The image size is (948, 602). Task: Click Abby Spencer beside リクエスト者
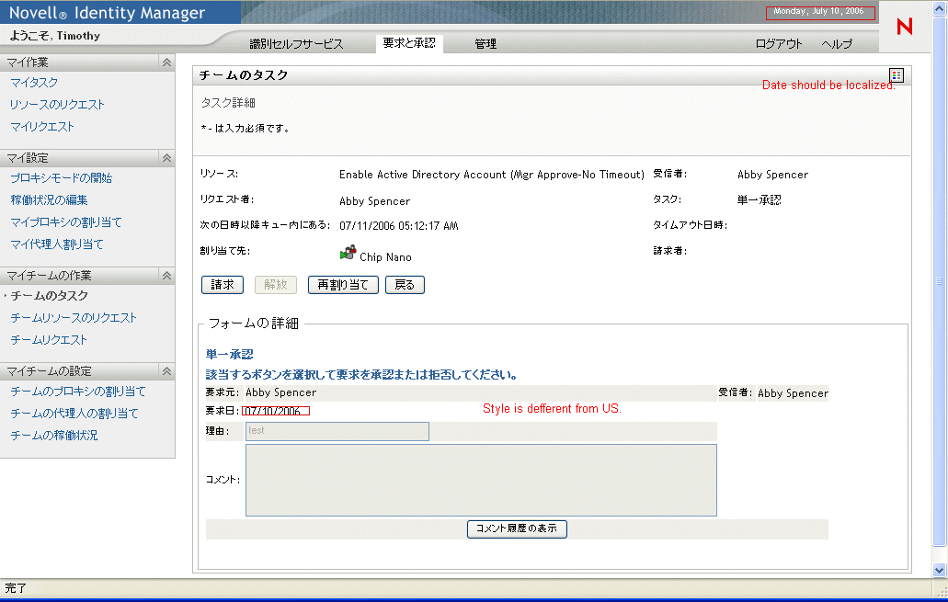(x=375, y=201)
